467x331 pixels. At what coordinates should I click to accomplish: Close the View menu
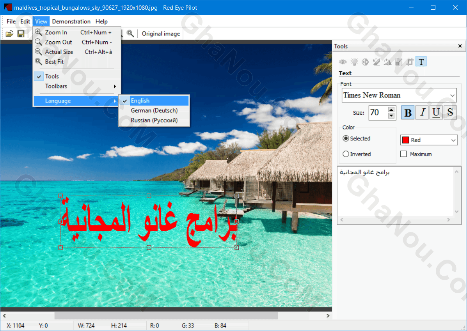coord(41,21)
